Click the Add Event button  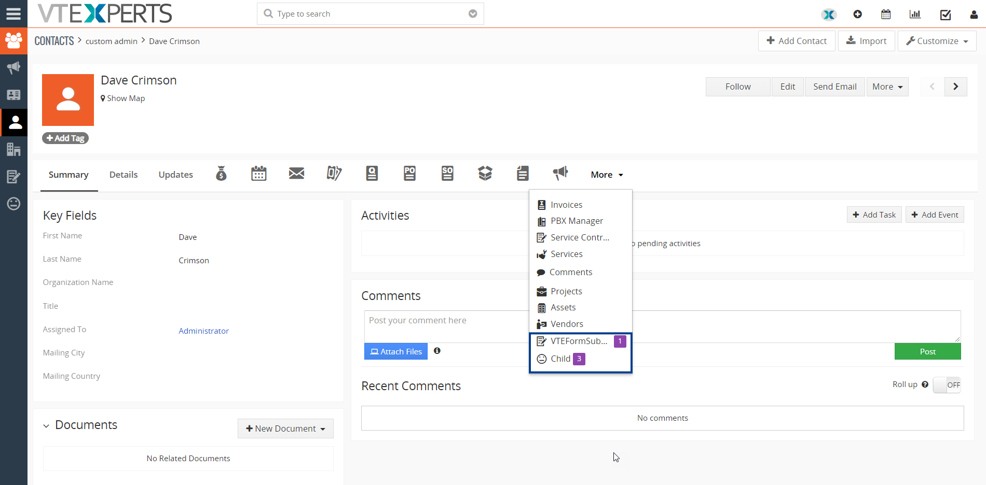pos(935,215)
